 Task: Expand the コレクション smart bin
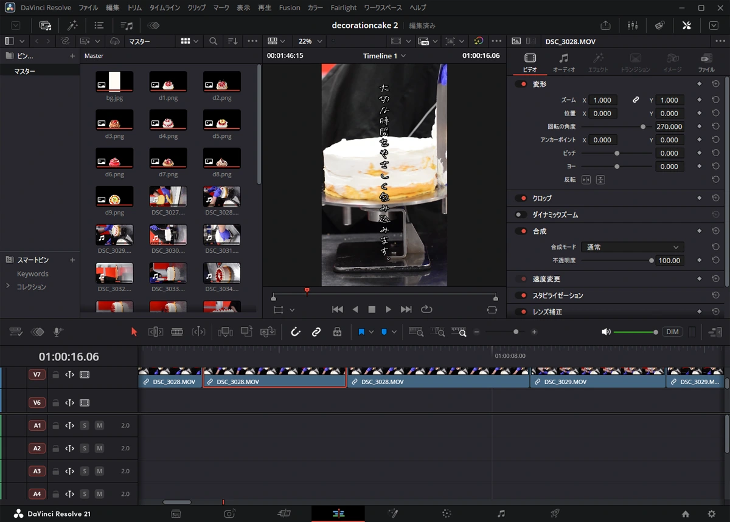coord(8,286)
